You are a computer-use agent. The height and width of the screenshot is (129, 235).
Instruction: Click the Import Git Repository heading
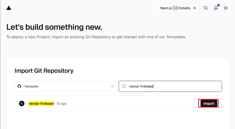pyautogui.click(x=44, y=71)
